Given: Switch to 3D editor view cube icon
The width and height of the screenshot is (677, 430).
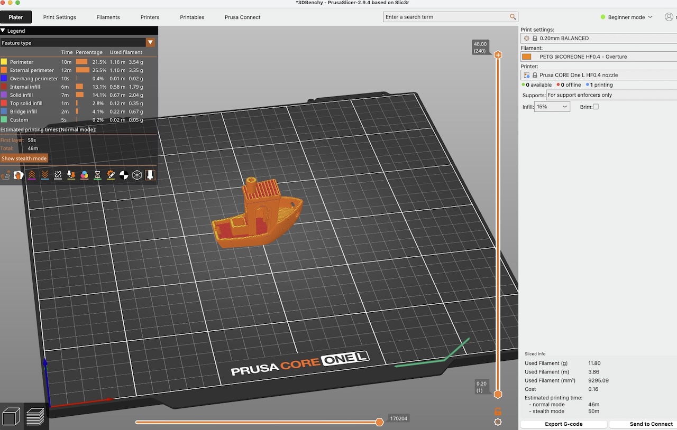Looking at the screenshot, I should (12, 416).
